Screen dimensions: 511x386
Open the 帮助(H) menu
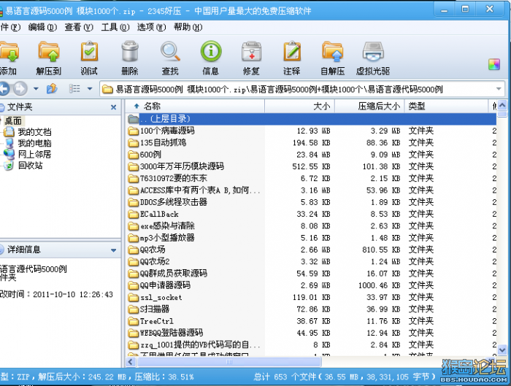(188, 27)
